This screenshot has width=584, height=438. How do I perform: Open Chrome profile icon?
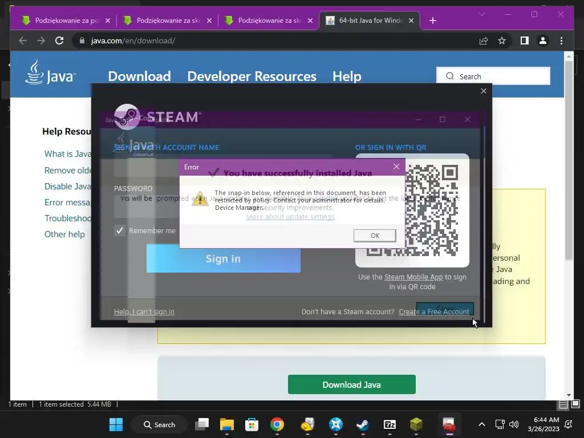tap(543, 40)
